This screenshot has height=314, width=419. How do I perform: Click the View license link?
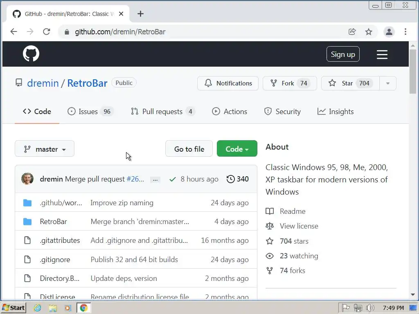tap(299, 226)
